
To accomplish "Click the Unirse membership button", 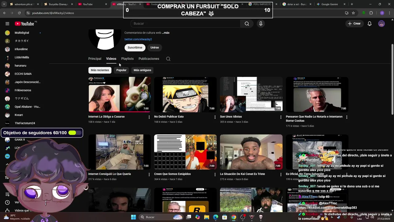I will pyautogui.click(x=155, y=47).
